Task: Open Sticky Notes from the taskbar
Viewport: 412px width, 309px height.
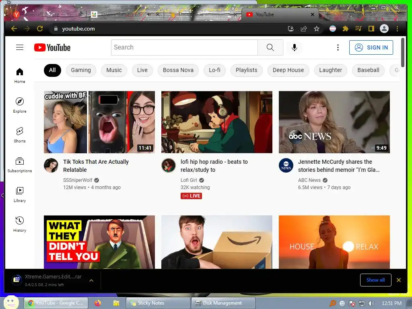Action: 158,303
